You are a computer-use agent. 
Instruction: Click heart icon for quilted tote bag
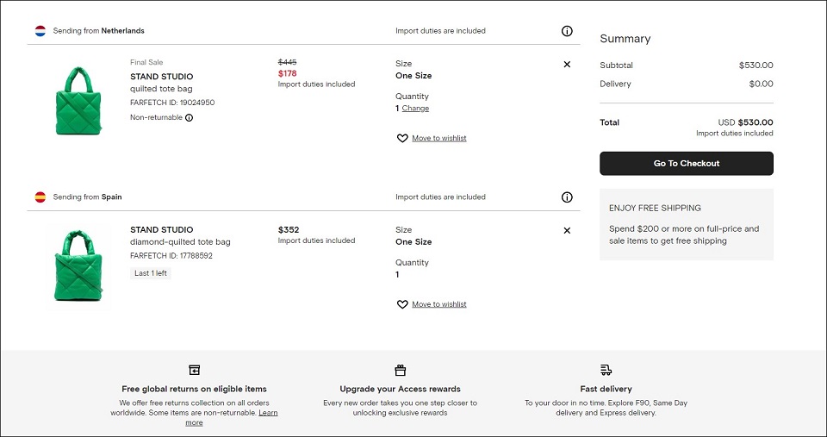click(402, 138)
